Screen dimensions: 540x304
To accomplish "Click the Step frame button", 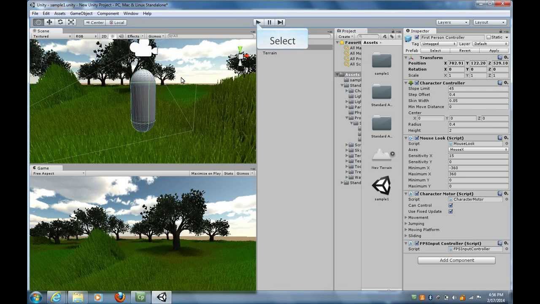I will pyautogui.click(x=280, y=22).
